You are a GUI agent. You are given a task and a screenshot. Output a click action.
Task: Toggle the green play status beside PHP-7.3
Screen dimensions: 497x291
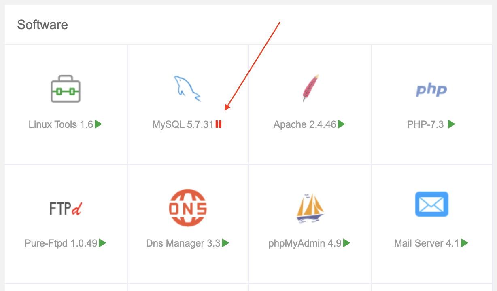tap(452, 124)
